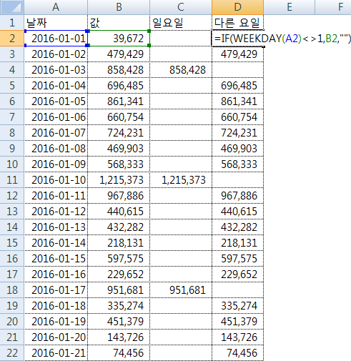
Task: Select column D cell 143,726
Action: 237,337
